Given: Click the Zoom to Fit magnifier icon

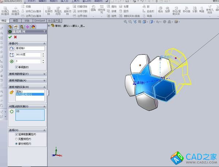Looking at the screenshot, I should coord(126,22).
